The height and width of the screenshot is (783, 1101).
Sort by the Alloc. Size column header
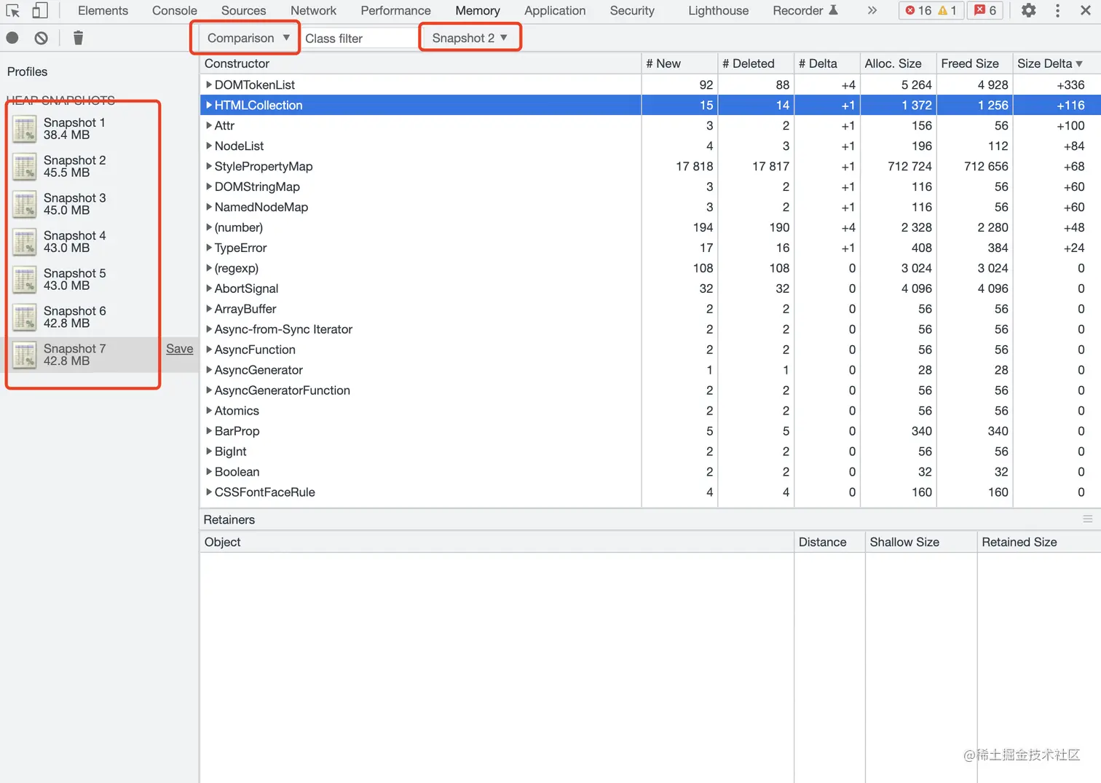(x=899, y=63)
